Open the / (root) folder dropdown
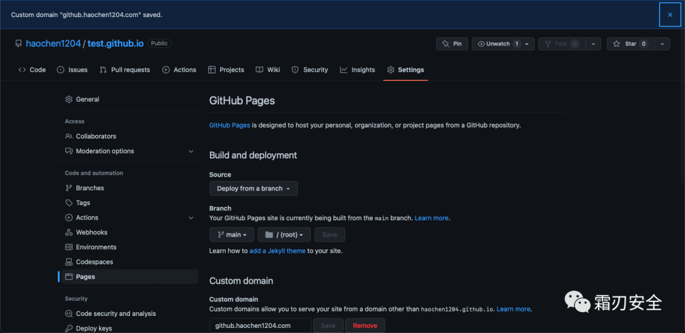Screen dimensions: 685x333 (284, 234)
